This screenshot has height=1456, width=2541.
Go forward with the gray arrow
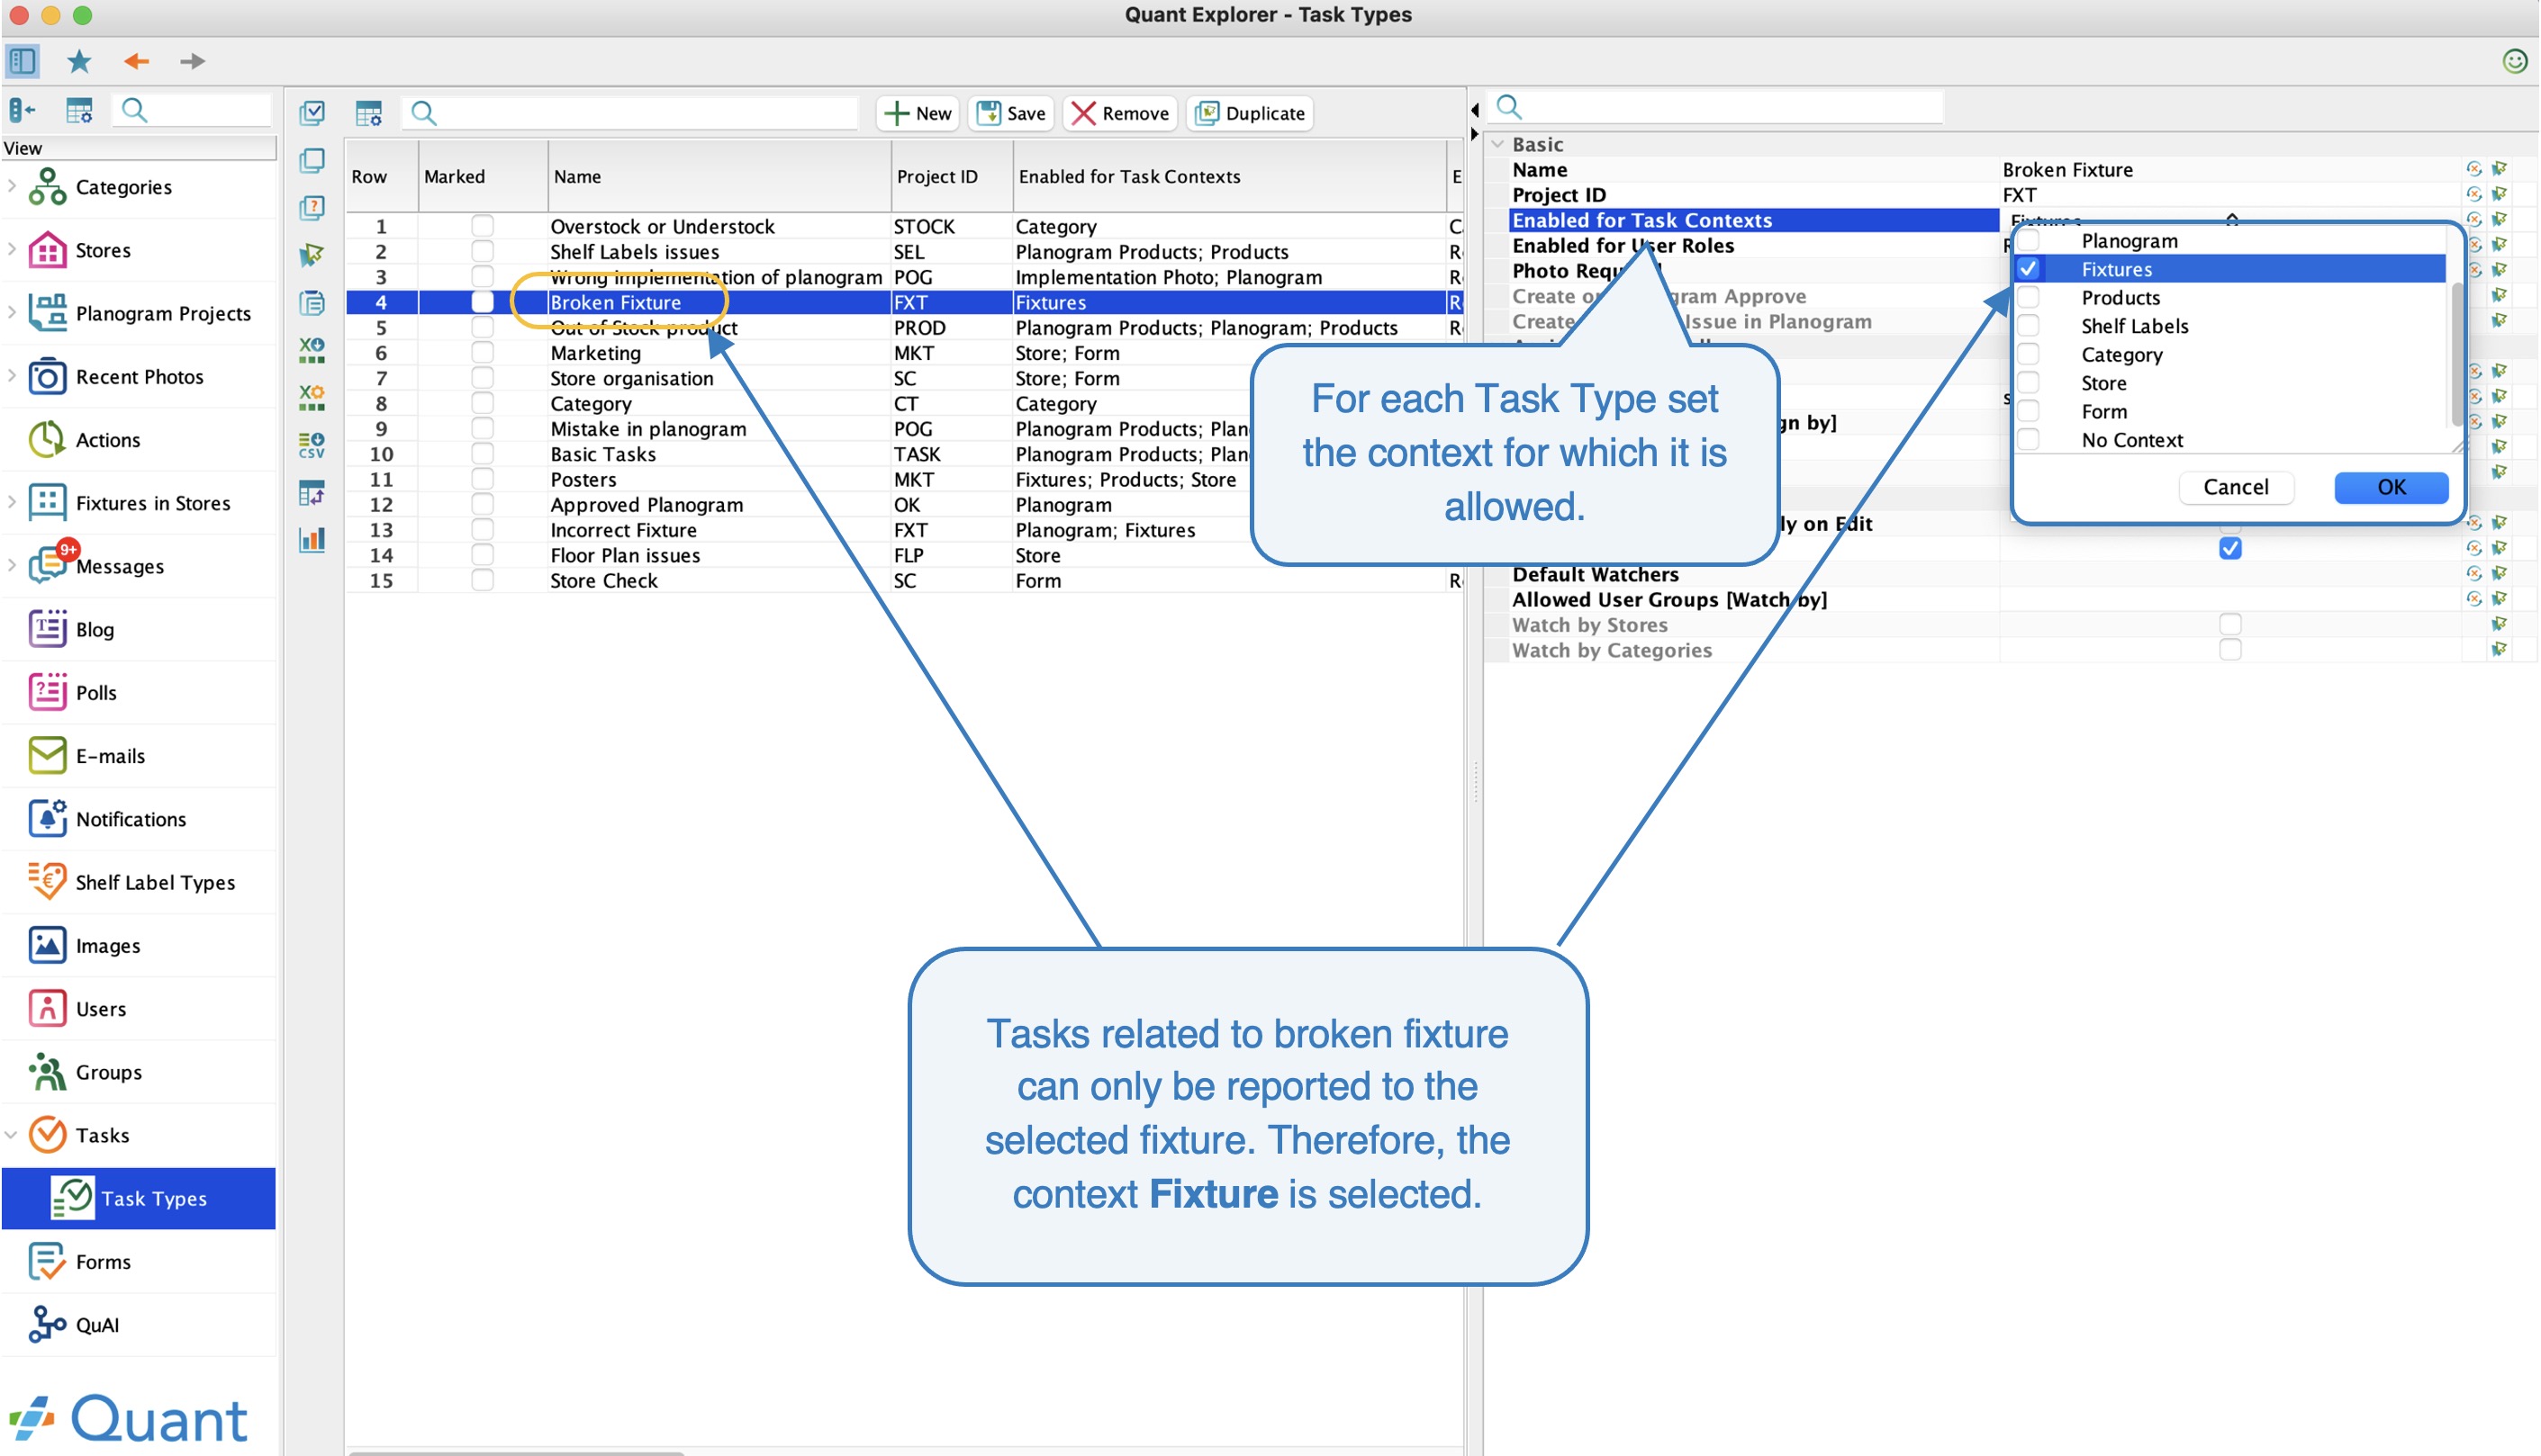tap(192, 61)
